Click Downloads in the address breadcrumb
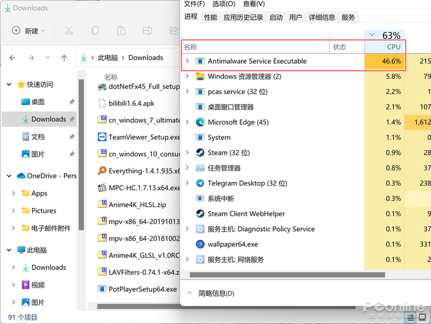Image resolution: width=431 pixels, height=324 pixels. tap(146, 58)
